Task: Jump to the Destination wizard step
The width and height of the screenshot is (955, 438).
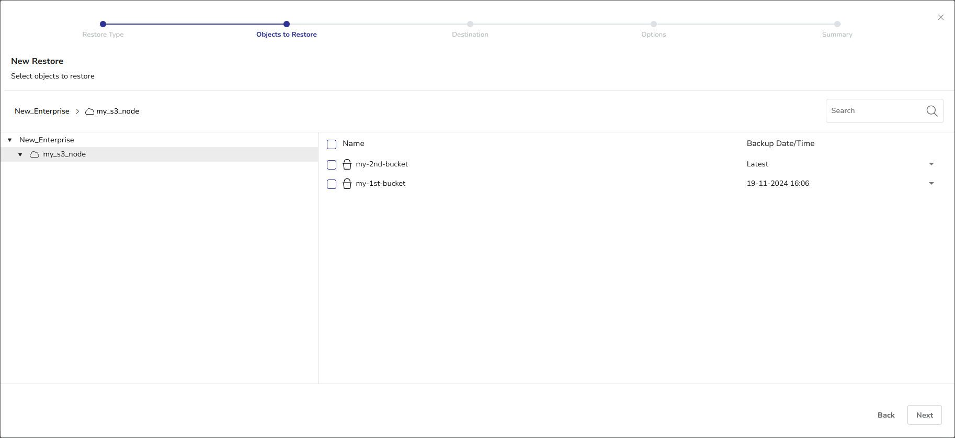Action: tap(470, 24)
